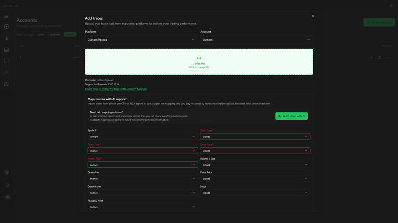Click the theme icon in top-right corner
The height and width of the screenshot is (223, 398).
coord(391,5)
